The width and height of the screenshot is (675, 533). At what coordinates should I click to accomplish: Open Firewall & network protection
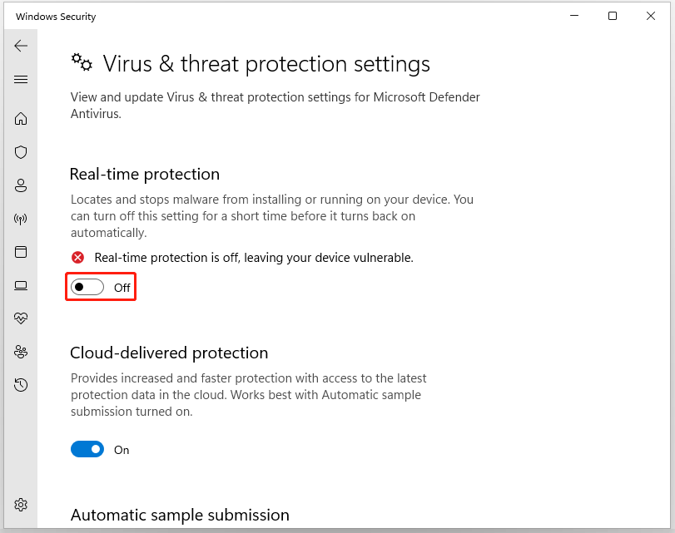coord(21,218)
